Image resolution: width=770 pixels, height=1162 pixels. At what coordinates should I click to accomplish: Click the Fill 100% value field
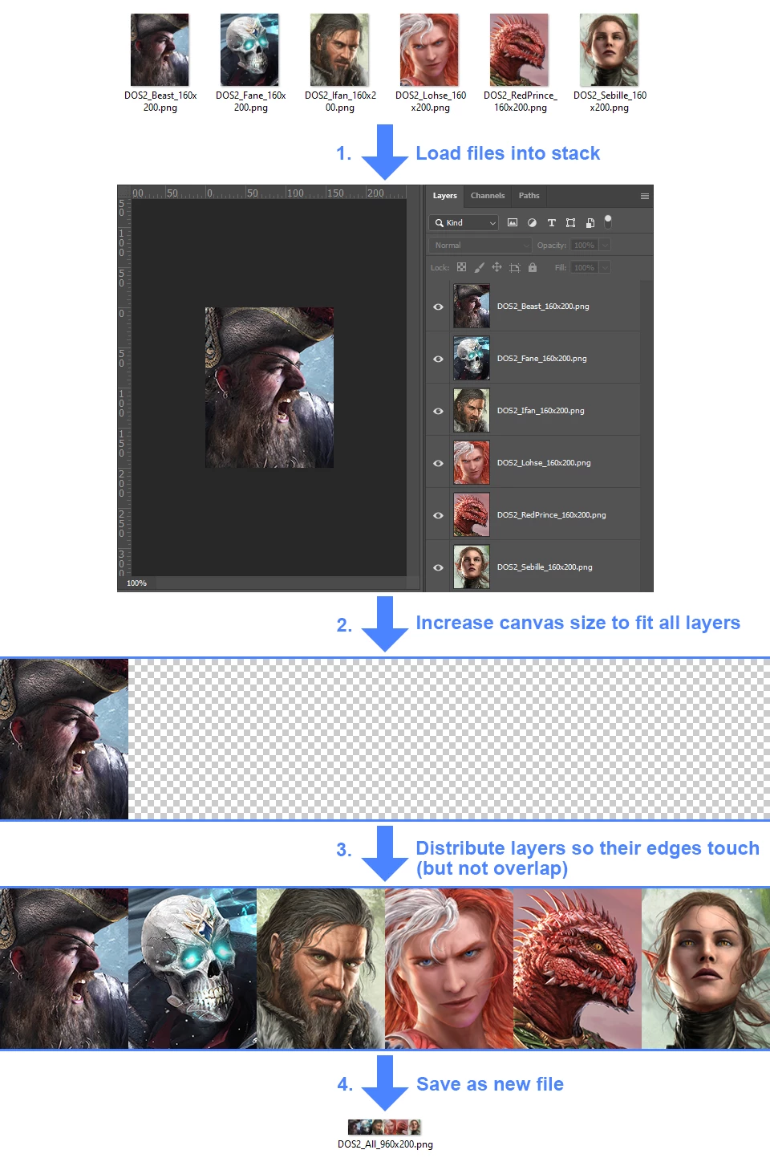[x=585, y=267]
